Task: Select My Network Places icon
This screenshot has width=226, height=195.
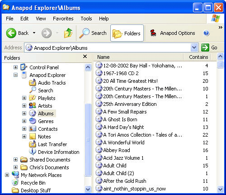Action: pos(15,175)
